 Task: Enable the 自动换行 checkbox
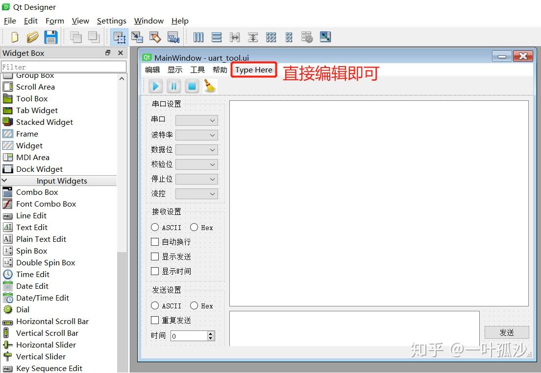(155, 241)
